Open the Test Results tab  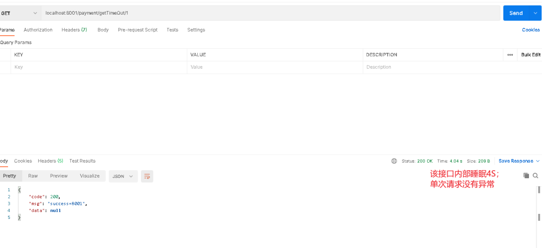click(x=82, y=161)
